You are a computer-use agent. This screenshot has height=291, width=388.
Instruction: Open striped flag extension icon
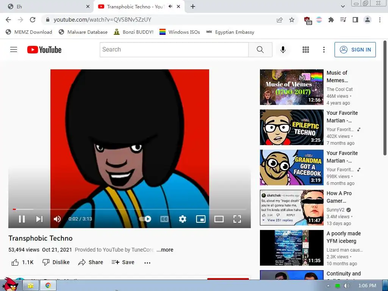pyautogui.click(x=319, y=20)
